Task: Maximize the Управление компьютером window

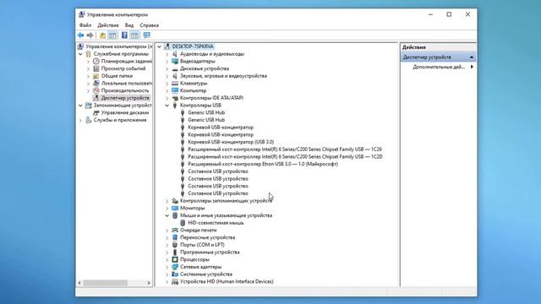Action: click(449, 14)
